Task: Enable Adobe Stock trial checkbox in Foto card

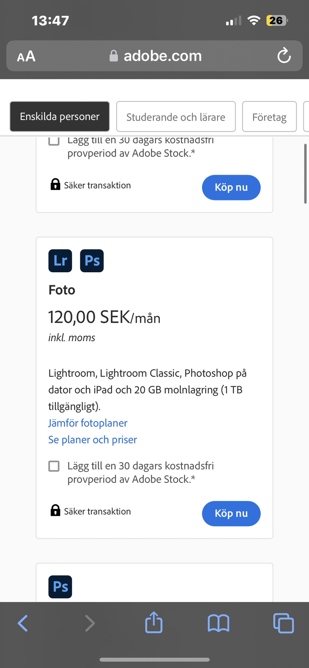Action: [54, 466]
